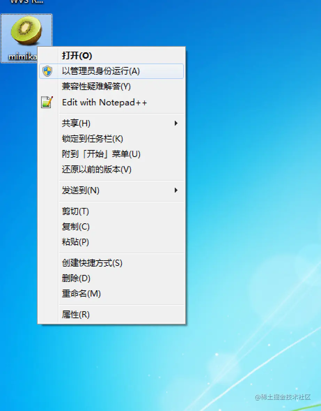Pin with 锁定到任务栏(K)
This screenshot has height=411, width=321.
click(x=111, y=139)
